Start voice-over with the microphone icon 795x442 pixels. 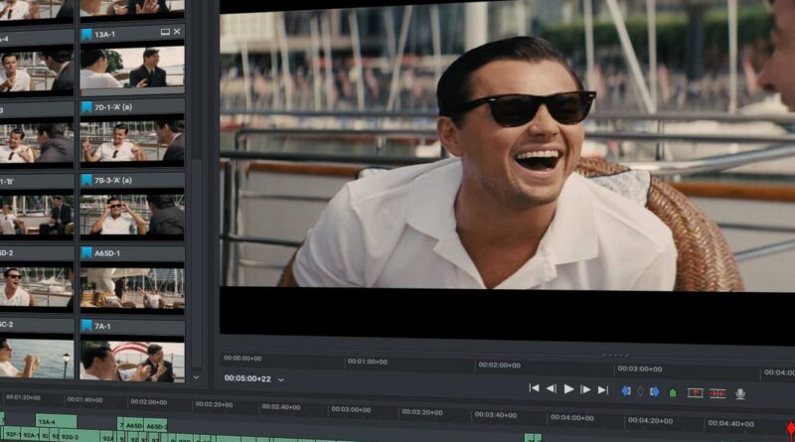point(740,394)
